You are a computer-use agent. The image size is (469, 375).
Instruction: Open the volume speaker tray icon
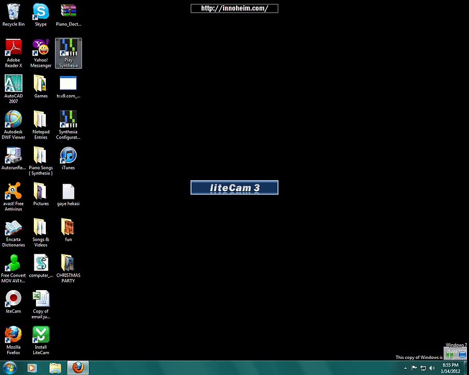coord(432,368)
